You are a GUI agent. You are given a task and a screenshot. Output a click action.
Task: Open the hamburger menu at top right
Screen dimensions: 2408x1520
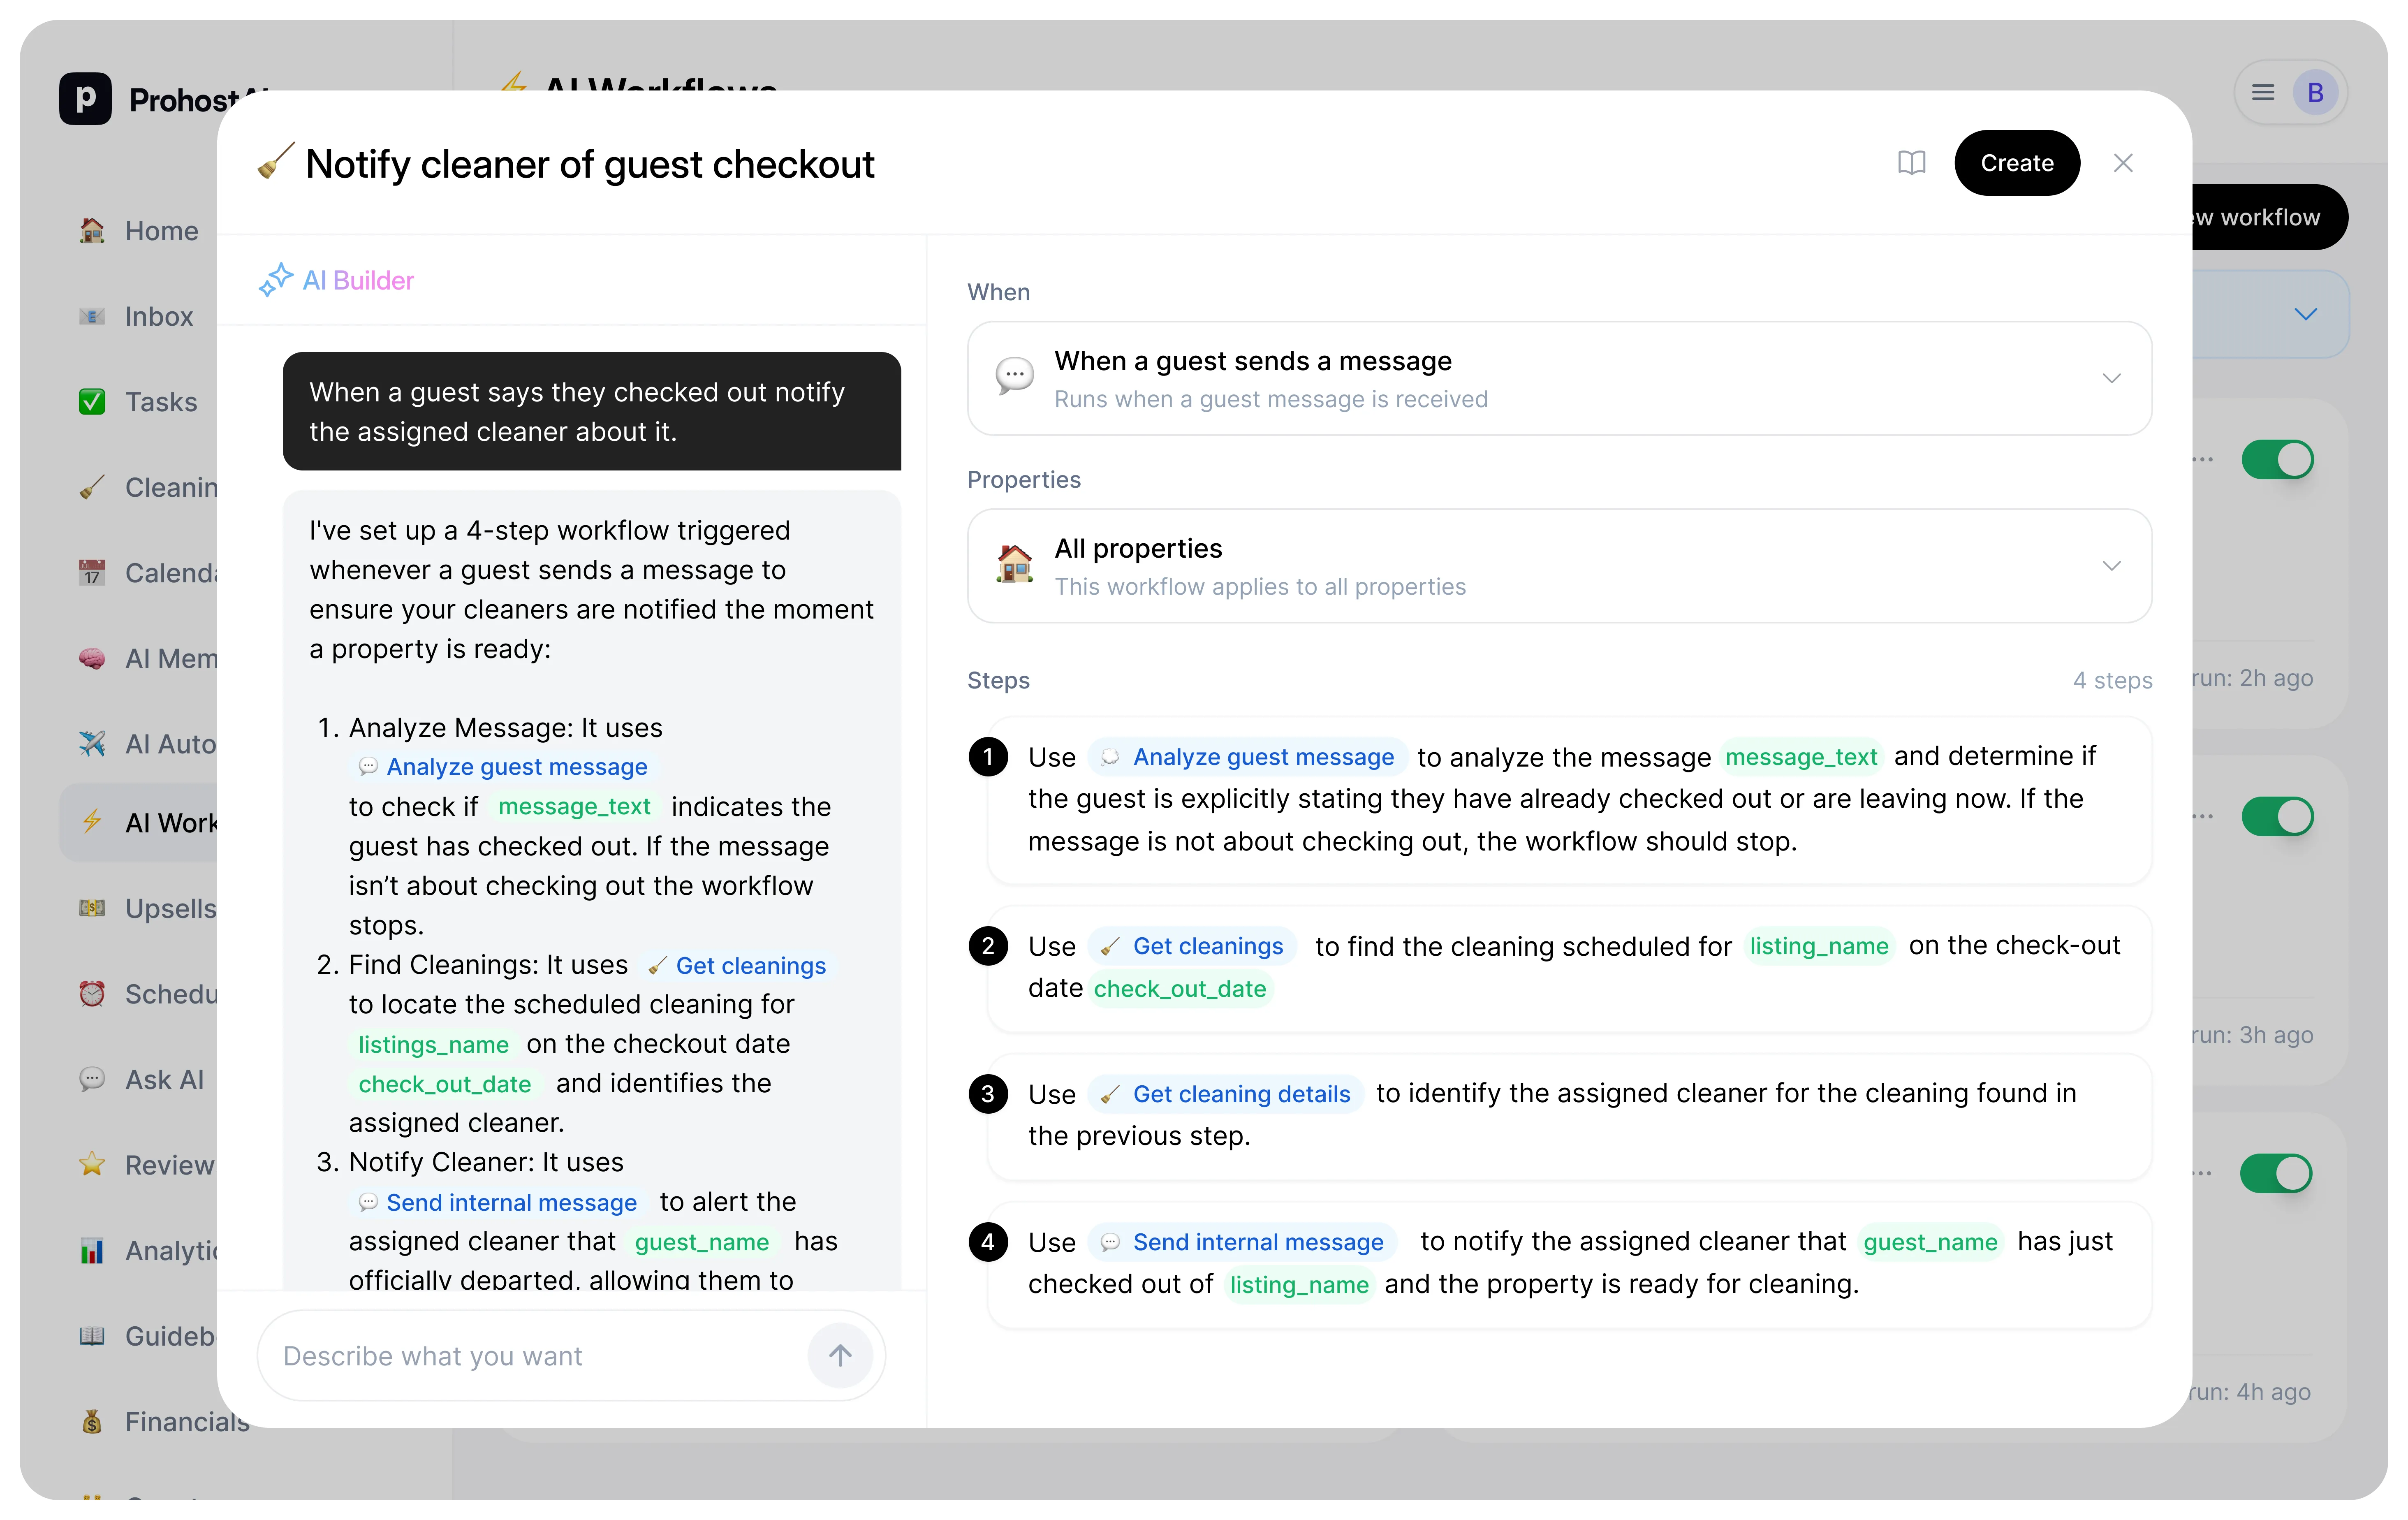point(2263,93)
